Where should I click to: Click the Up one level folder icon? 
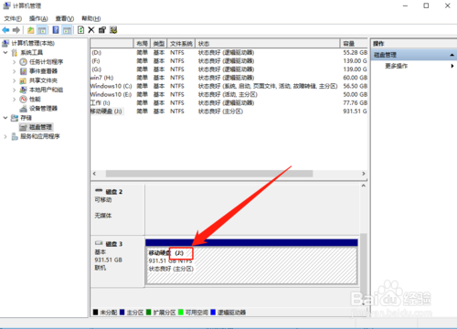tap(30, 30)
